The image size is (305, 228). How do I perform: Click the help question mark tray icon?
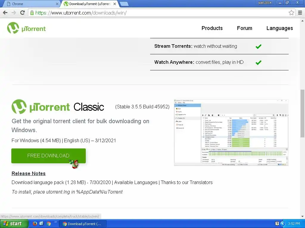277,224
